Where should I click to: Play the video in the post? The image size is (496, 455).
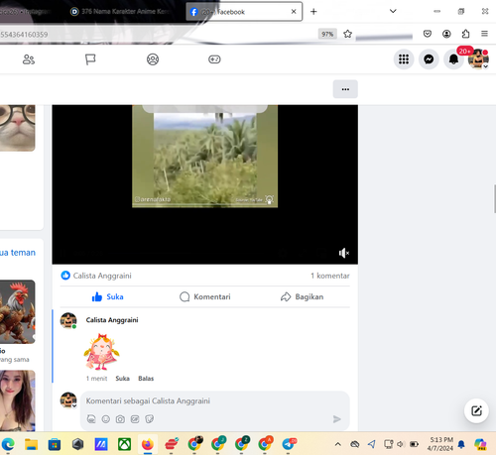click(x=204, y=184)
